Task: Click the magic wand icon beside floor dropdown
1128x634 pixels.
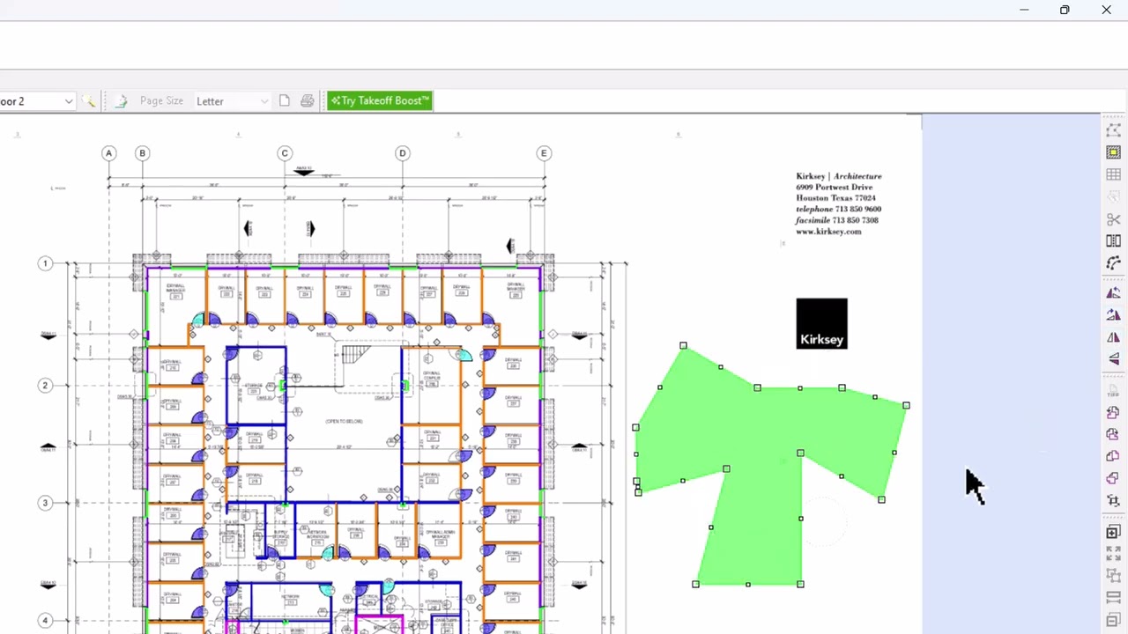Action: [89, 101]
